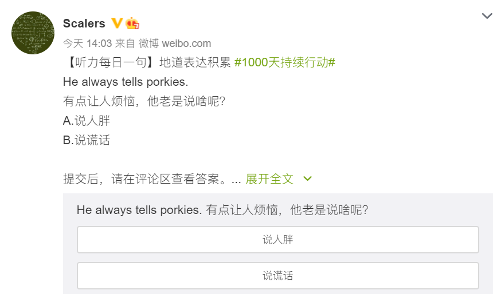Open the 微博 weibo.com source link
This screenshot has height=294, width=493.
175,43
